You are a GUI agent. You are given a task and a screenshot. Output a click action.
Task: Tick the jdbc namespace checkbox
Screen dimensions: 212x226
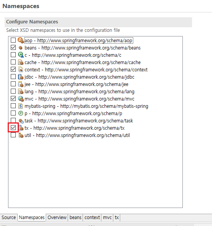tap(13, 77)
